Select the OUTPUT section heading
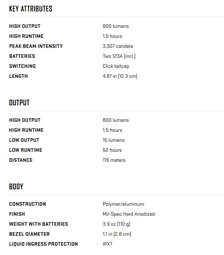The width and height of the screenshot is (224, 255). tap(19, 103)
